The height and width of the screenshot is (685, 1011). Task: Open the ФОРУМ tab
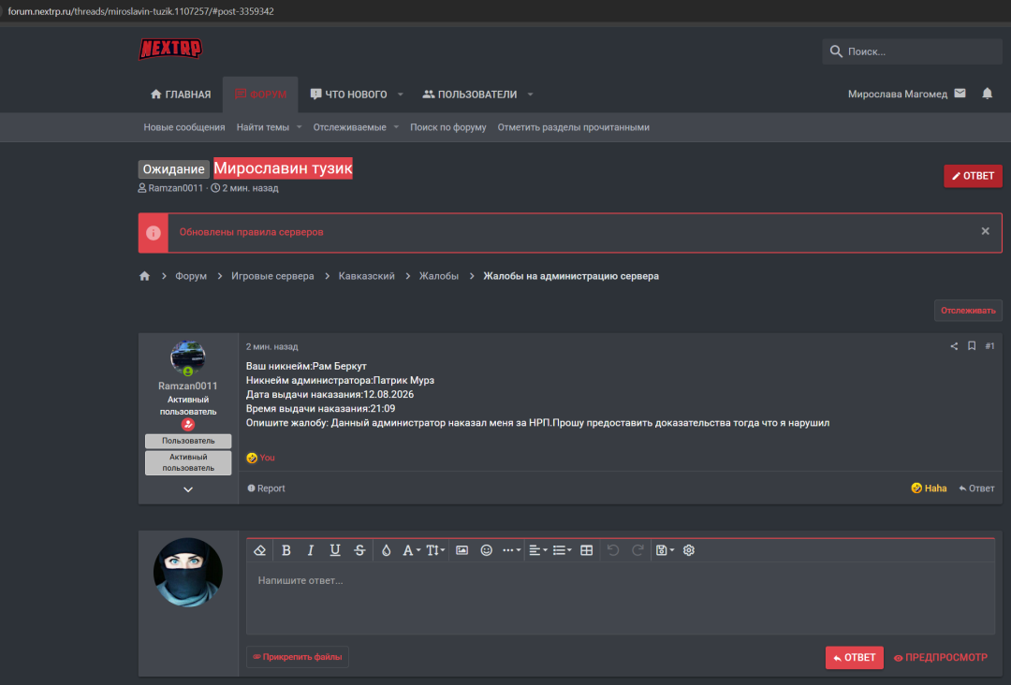click(260, 95)
